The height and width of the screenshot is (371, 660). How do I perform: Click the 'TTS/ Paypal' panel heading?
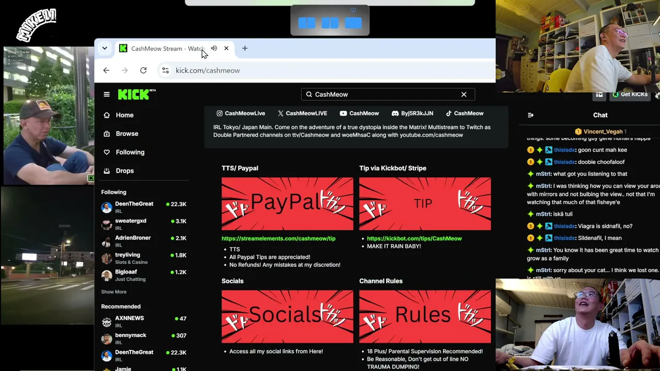click(240, 168)
